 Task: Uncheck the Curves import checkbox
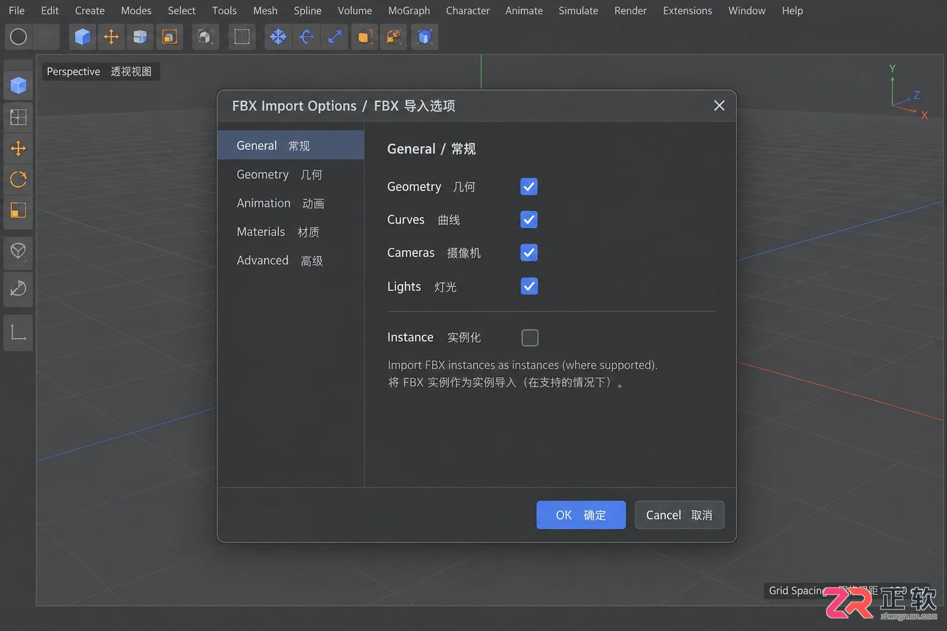[x=529, y=220]
